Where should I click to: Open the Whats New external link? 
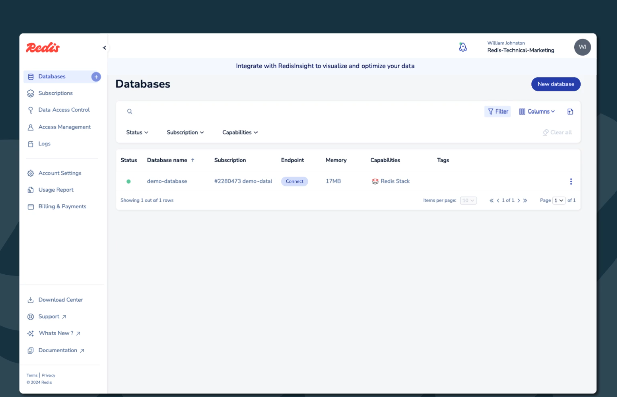tap(60, 333)
